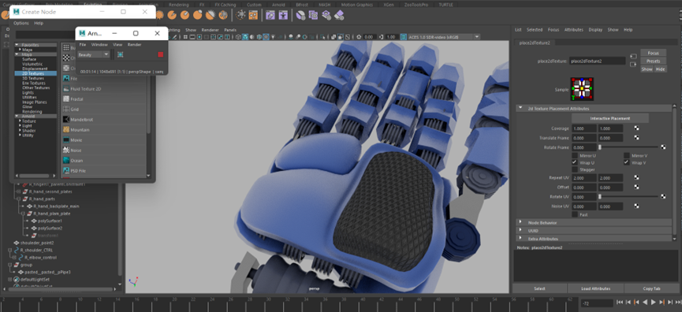Viewport: 682px width, 312px height.
Task: Select the Grid texture node icon
Action: [x=66, y=109]
